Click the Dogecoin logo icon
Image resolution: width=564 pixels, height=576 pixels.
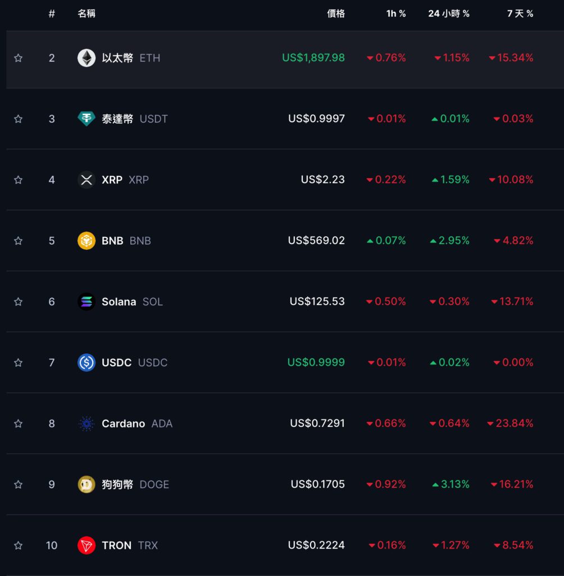pyautogui.click(x=87, y=484)
